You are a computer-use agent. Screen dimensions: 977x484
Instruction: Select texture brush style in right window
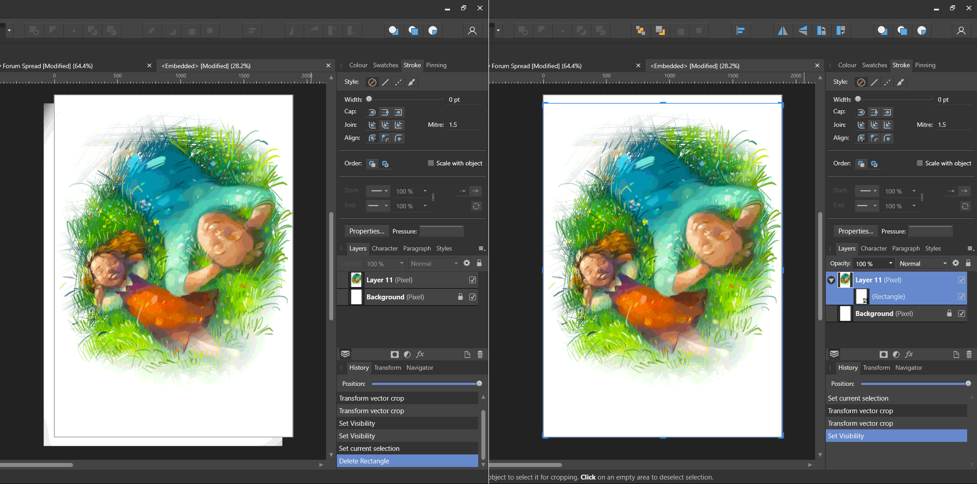tap(900, 82)
